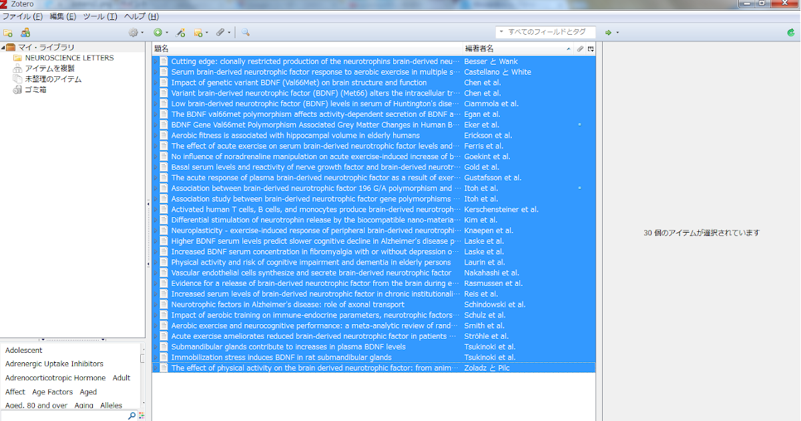
Task: Filter by Adrenergic Uptake Inhibitors tag
Action: [54, 364]
